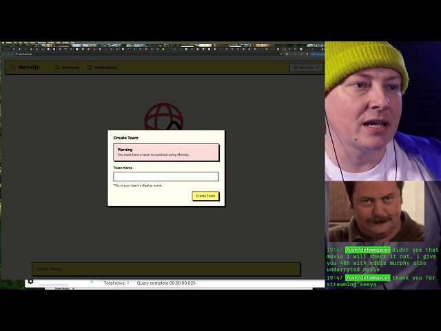Focus the Team Name input field
Viewport: 441px width, 331px height.
point(166,177)
